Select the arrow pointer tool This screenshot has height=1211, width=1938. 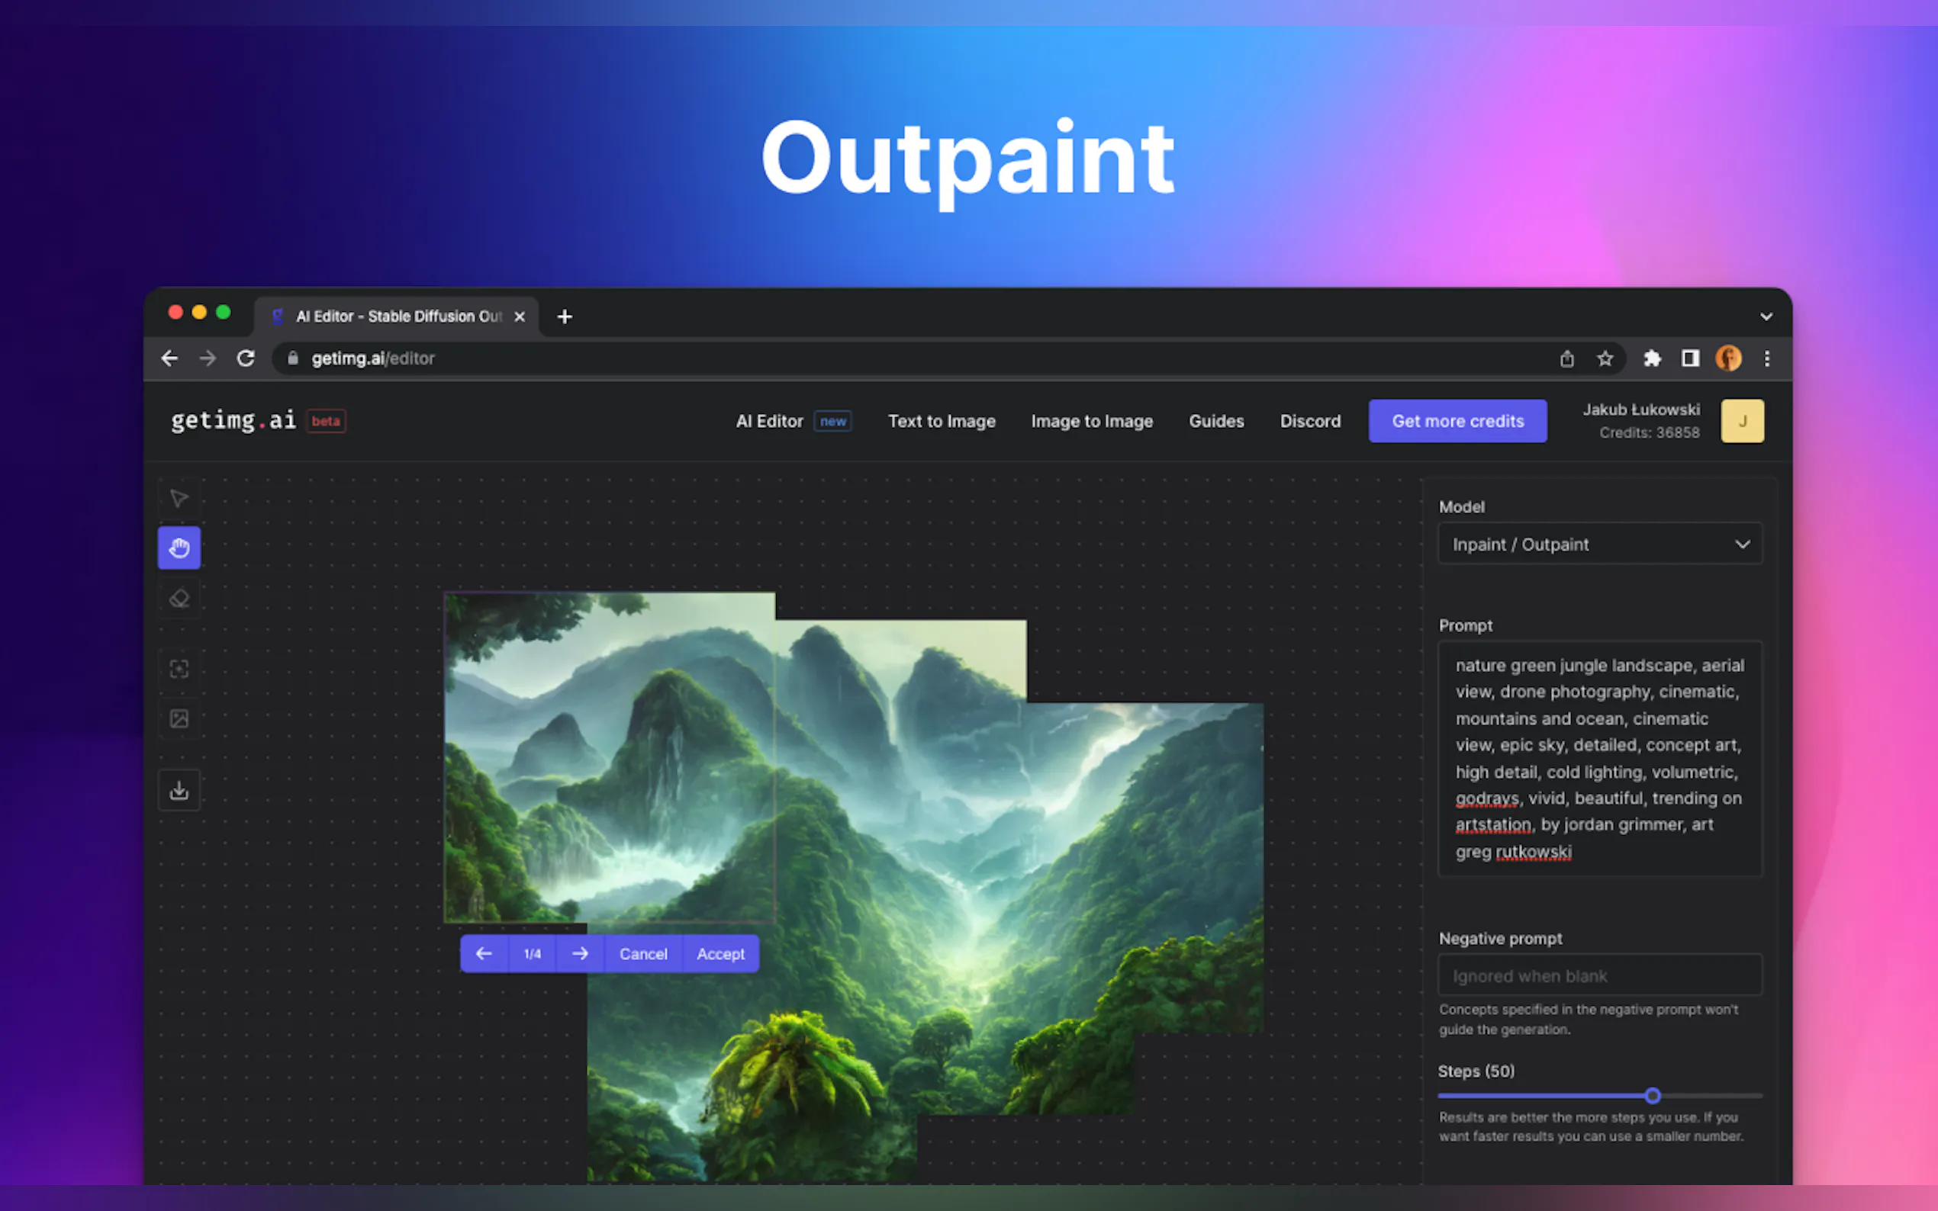(x=179, y=498)
